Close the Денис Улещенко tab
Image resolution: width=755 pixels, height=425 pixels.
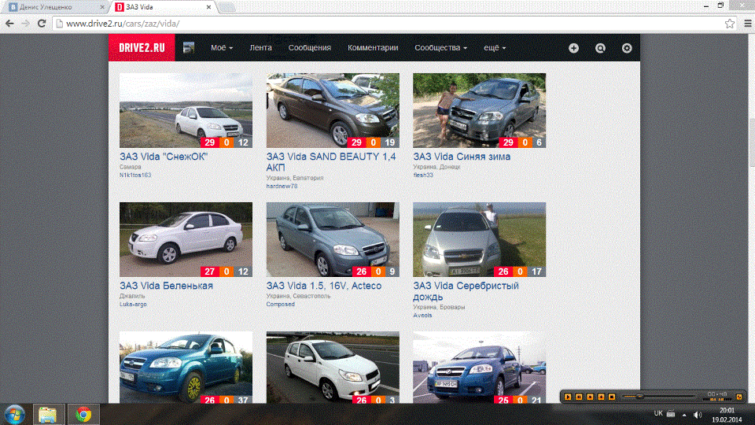click(101, 7)
